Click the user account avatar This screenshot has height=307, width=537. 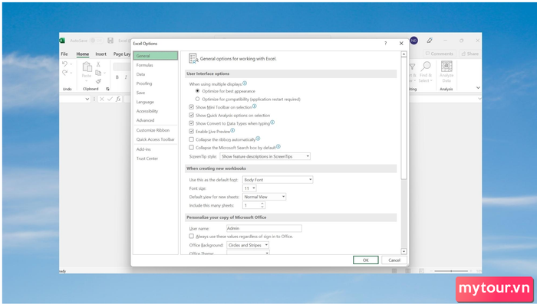point(413,41)
